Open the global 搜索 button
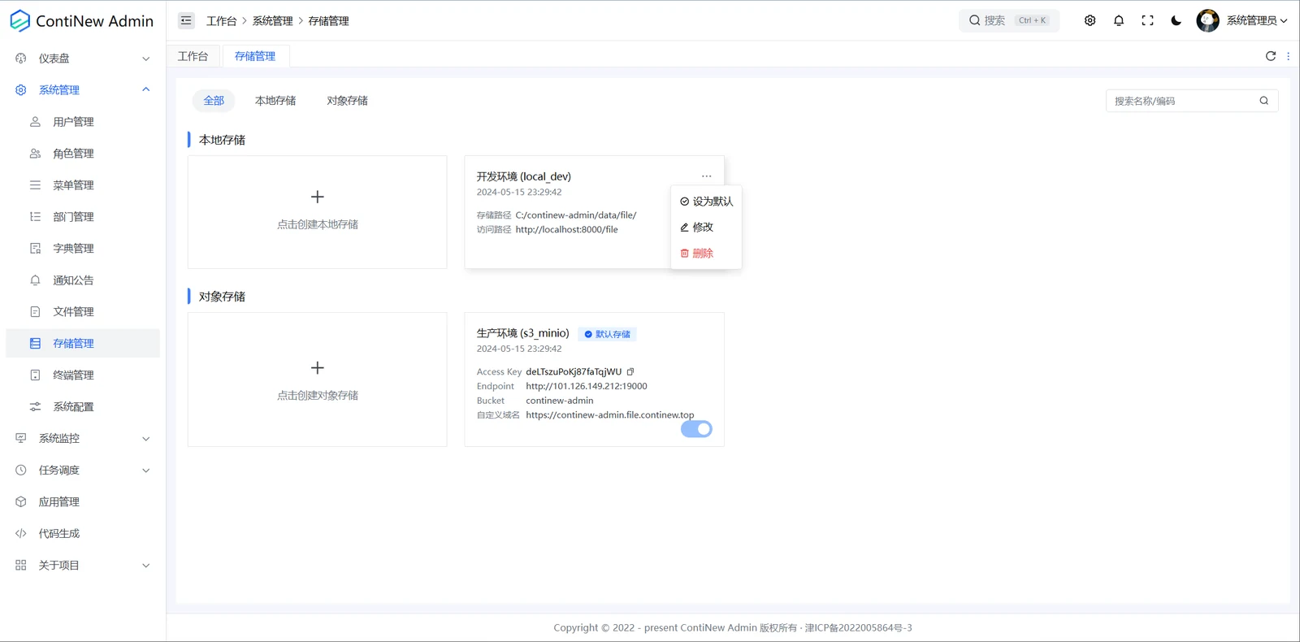 (1009, 20)
